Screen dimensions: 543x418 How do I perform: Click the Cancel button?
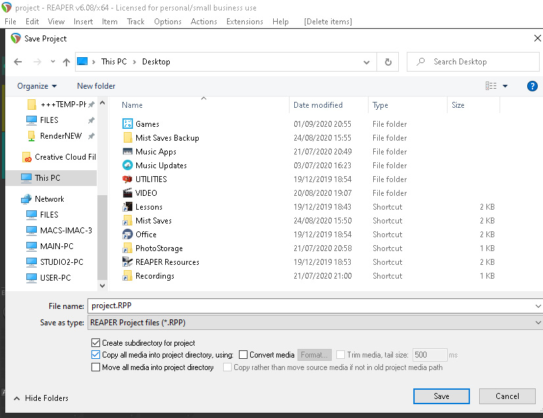point(507,396)
